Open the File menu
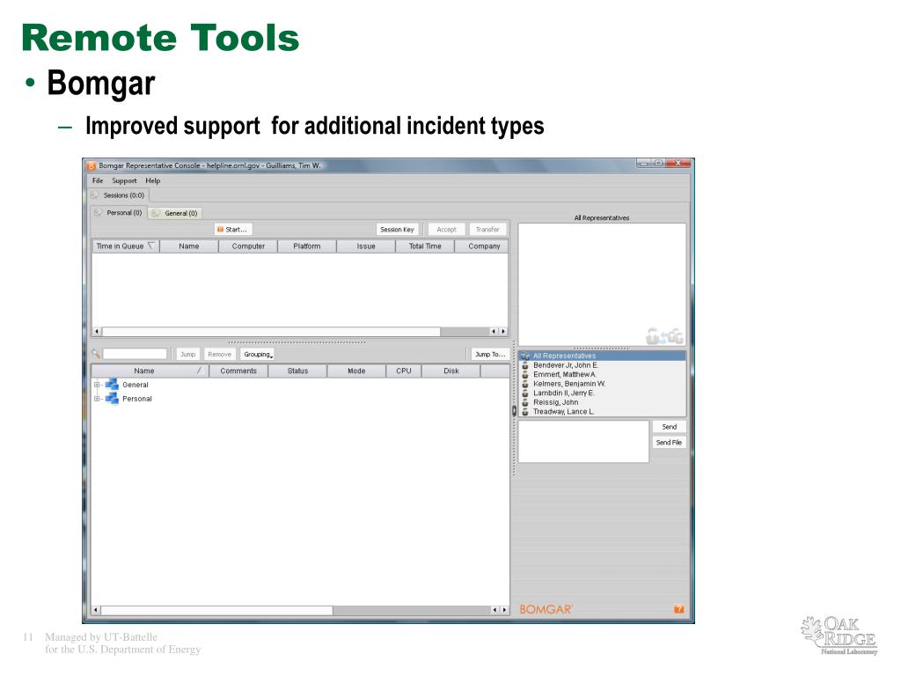This screenshot has height=676, width=901. coord(98,180)
